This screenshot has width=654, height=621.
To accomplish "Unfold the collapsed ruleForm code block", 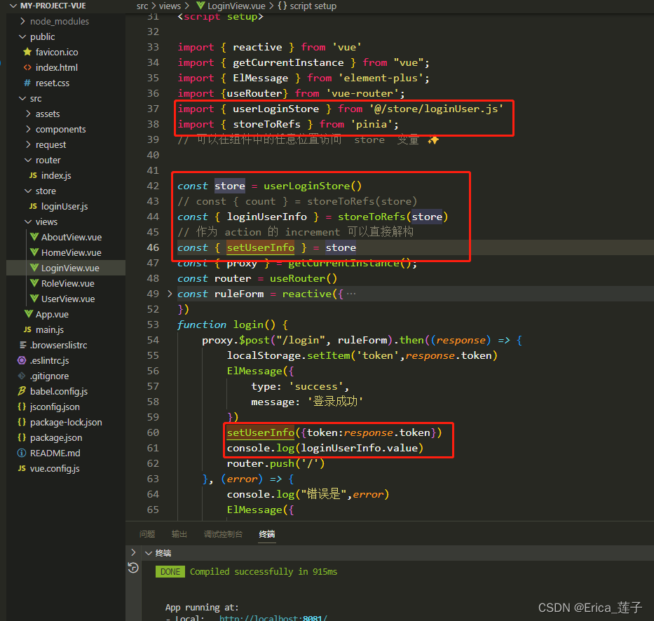I will pyautogui.click(x=169, y=294).
